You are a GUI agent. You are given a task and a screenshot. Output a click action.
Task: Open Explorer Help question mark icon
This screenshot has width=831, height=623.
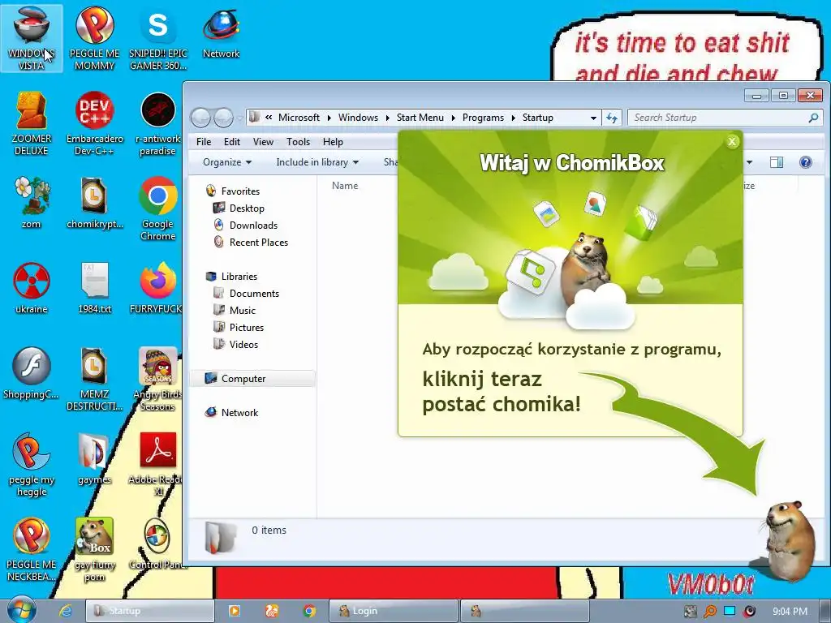coord(805,162)
